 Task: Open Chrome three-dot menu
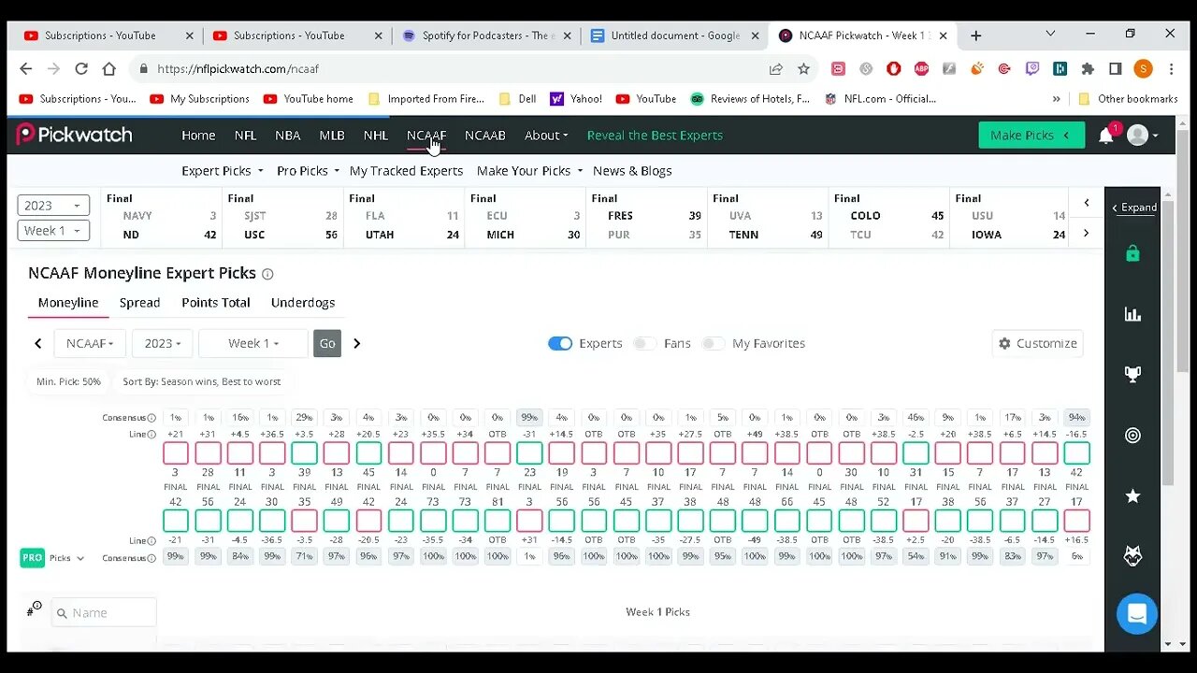pyautogui.click(x=1171, y=68)
